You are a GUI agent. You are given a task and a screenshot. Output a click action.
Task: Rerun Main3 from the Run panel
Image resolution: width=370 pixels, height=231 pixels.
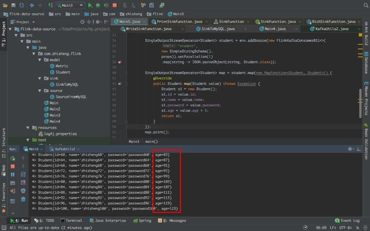click(13, 158)
